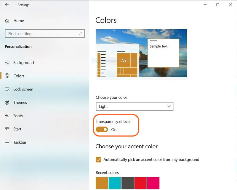Click the Colors page heading
Screen dimensions: 237x190
[106, 20]
